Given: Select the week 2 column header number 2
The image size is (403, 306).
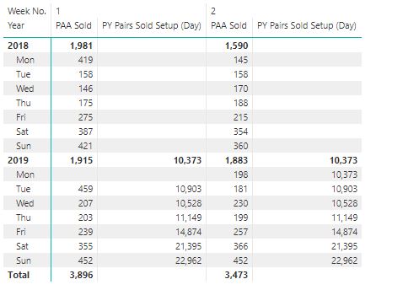Looking at the screenshot, I should [213, 11].
